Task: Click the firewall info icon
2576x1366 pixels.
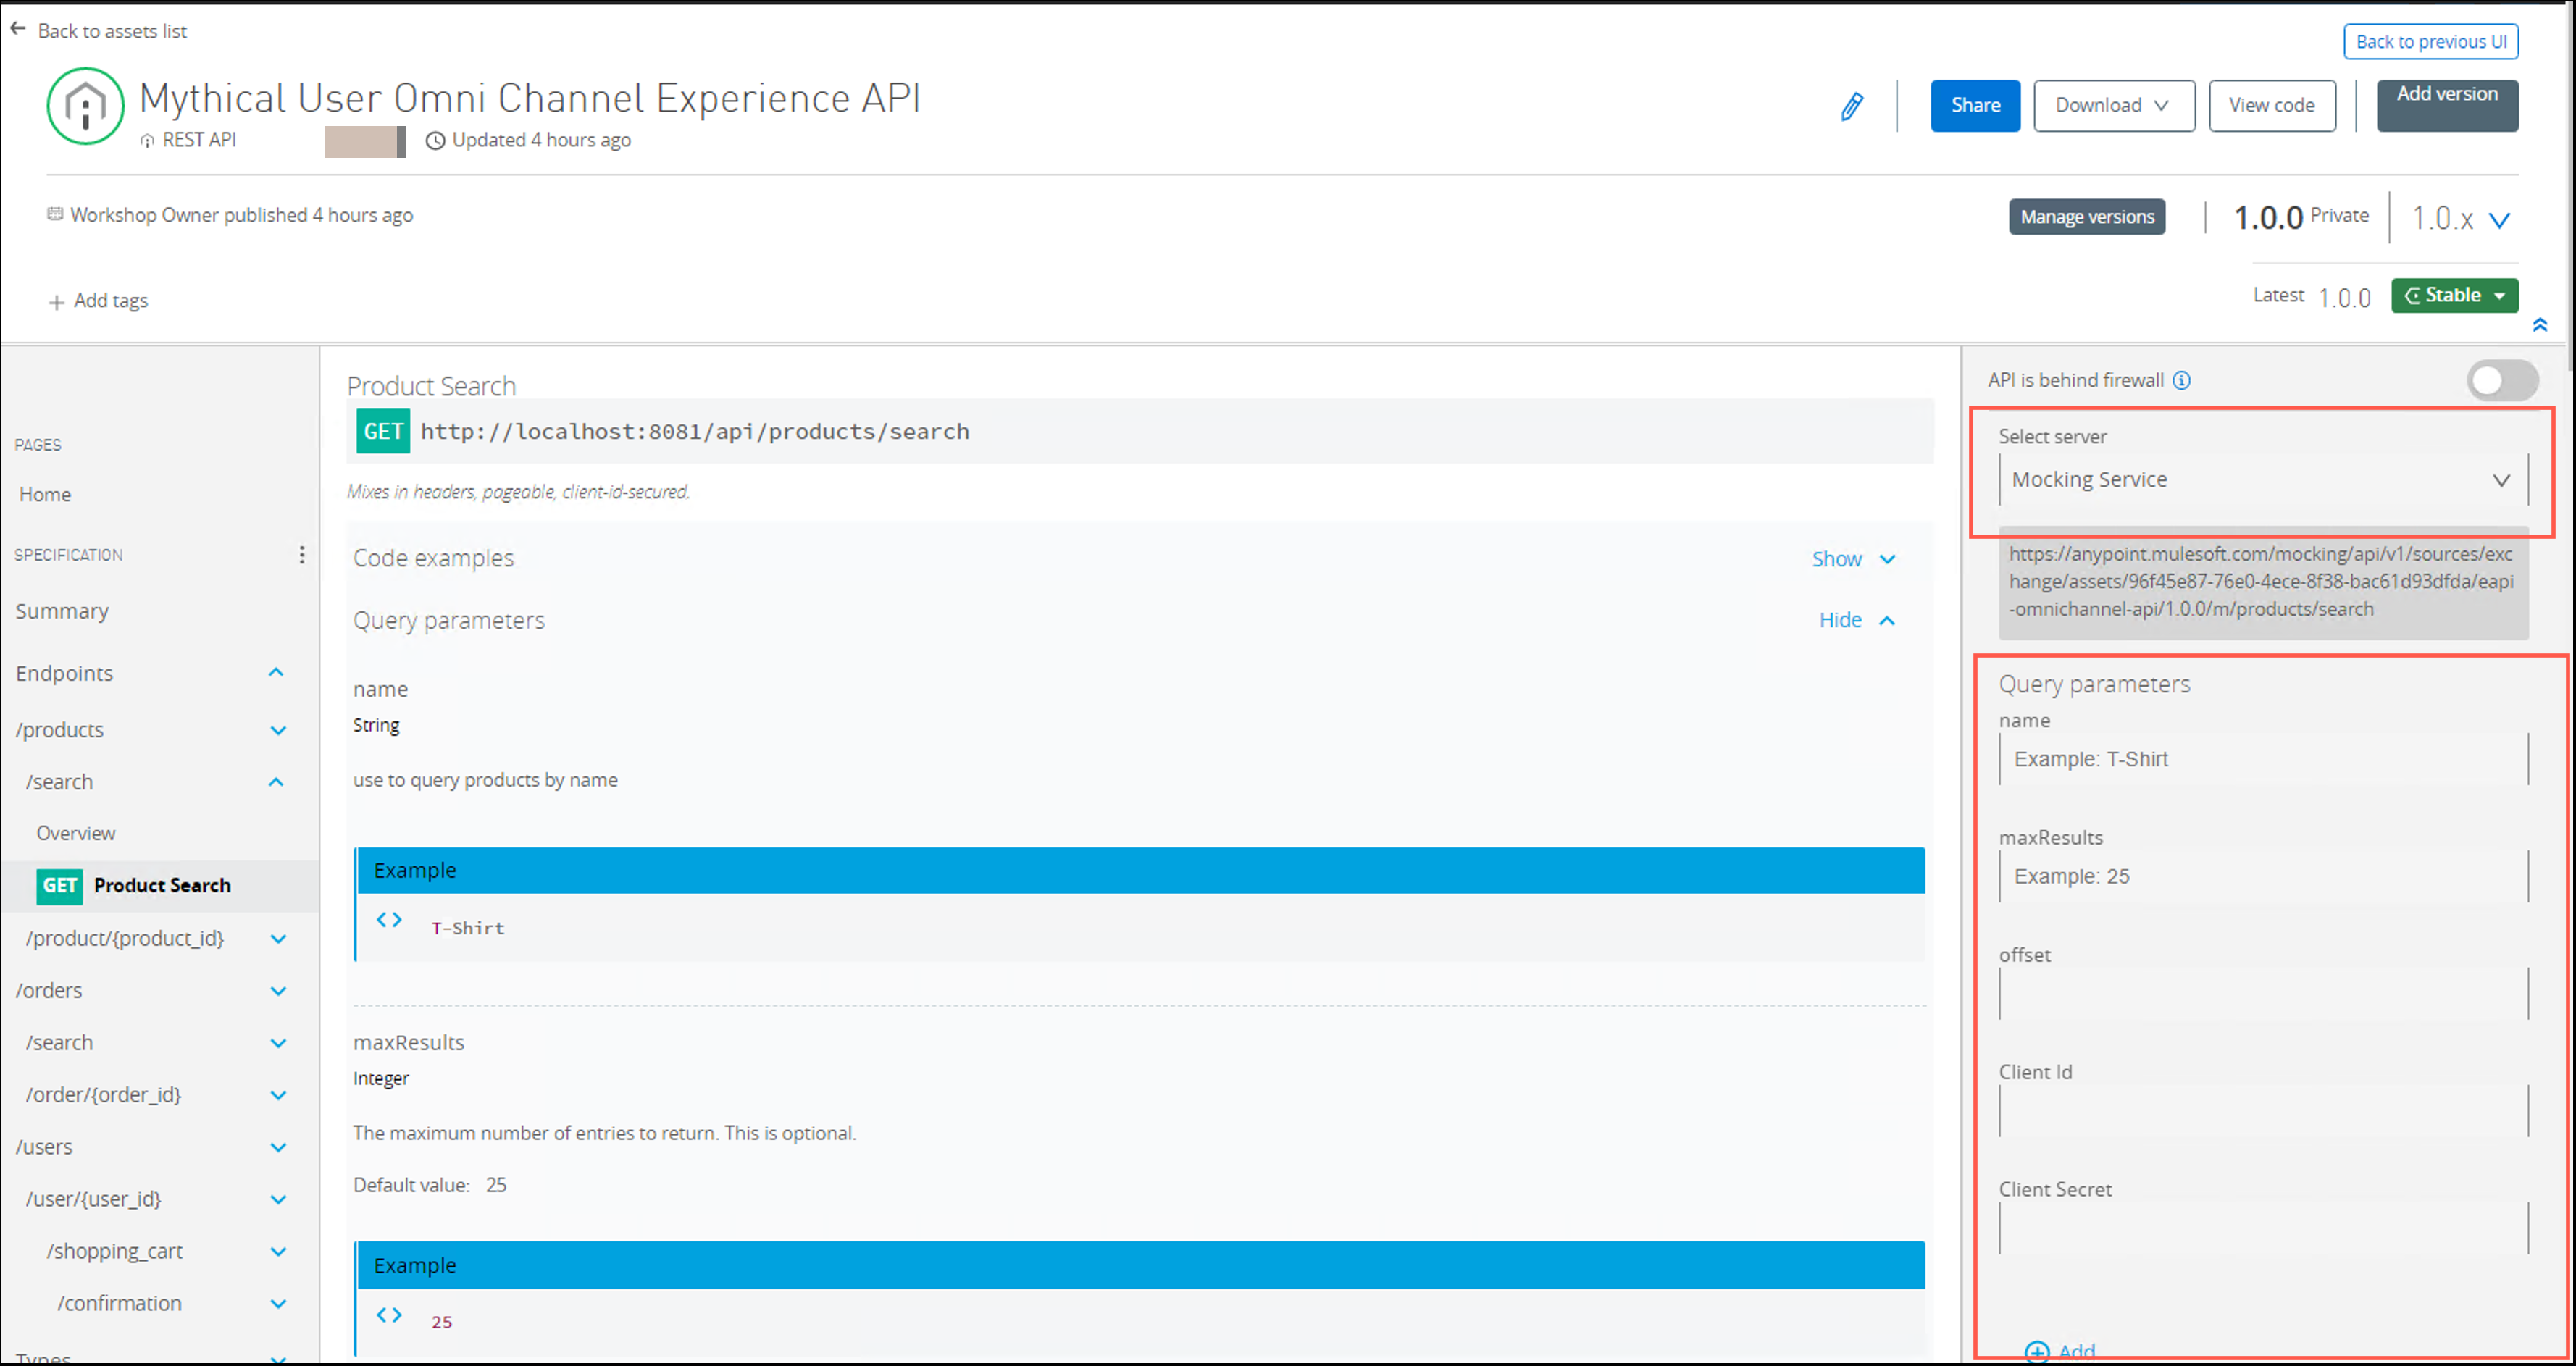Action: [2181, 380]
